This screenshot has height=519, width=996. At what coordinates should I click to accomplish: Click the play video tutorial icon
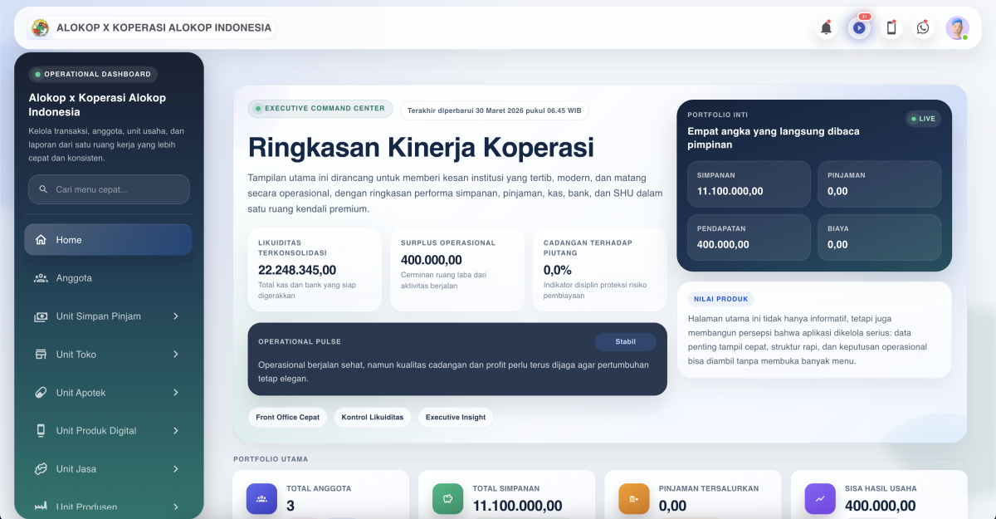(x=859, y=28)
